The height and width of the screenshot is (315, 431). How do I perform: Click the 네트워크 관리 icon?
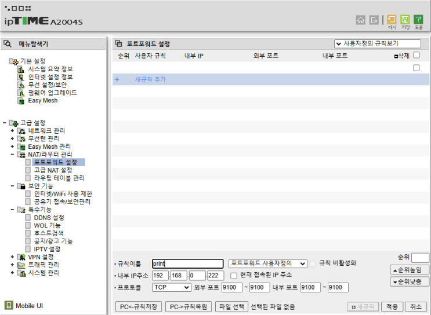pyautogui.click(x=21, y=131)
